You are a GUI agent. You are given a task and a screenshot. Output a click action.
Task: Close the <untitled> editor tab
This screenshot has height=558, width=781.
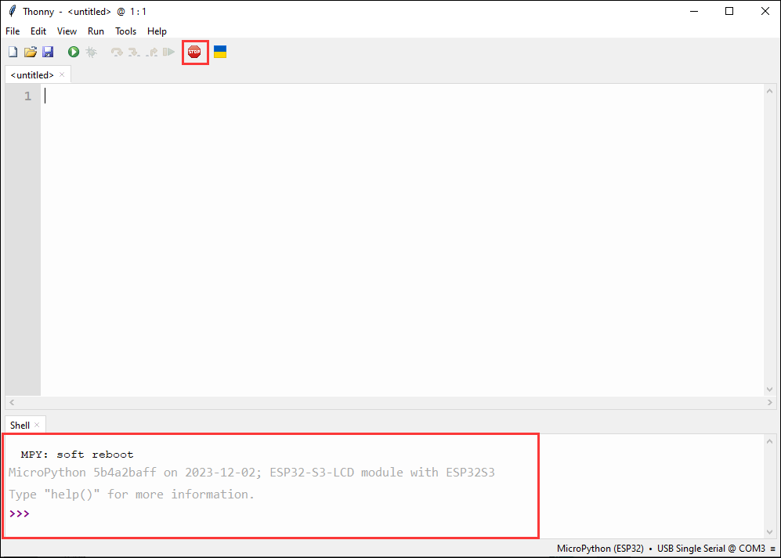tap(63, 75)
